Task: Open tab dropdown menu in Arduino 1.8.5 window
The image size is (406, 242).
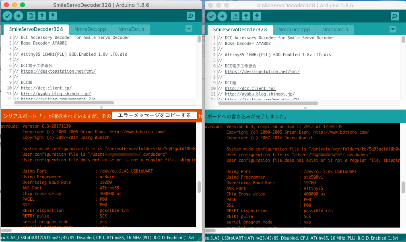Action: pyautogui.click(x=393, y=29)
